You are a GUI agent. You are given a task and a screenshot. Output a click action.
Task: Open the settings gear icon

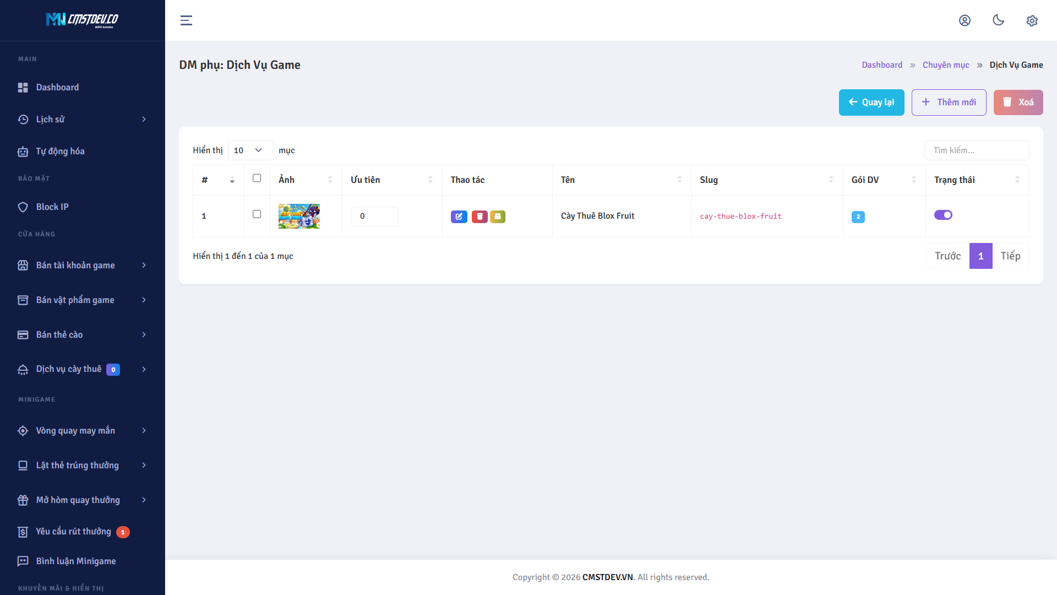[1032, 20]
